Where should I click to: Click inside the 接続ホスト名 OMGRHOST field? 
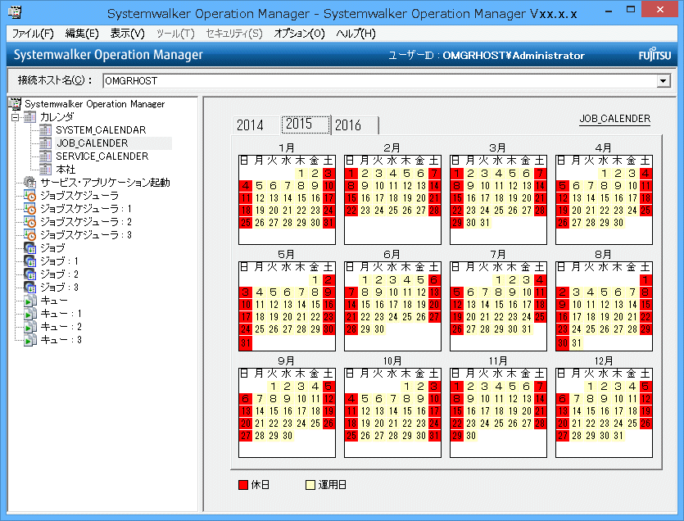click(x=377, y=81)
